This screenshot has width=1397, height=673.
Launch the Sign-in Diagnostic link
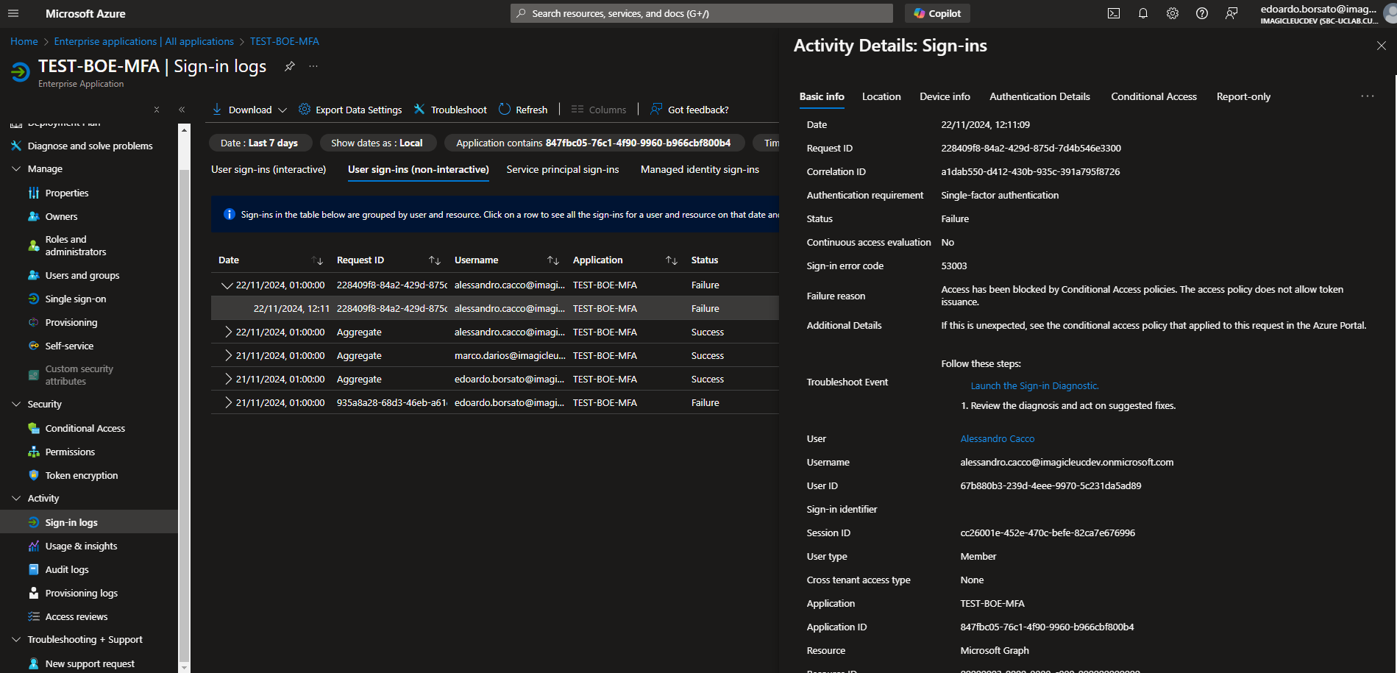[1034, 385]
